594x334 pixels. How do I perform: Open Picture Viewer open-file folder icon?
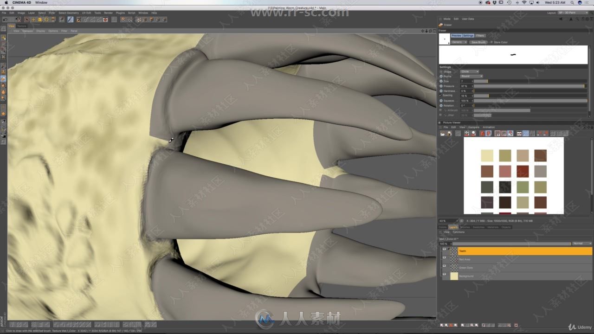click(443, 133)
